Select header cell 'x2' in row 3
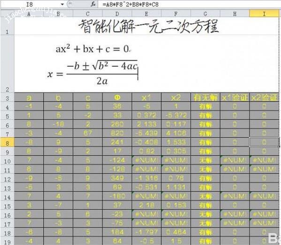 [176, 97]
